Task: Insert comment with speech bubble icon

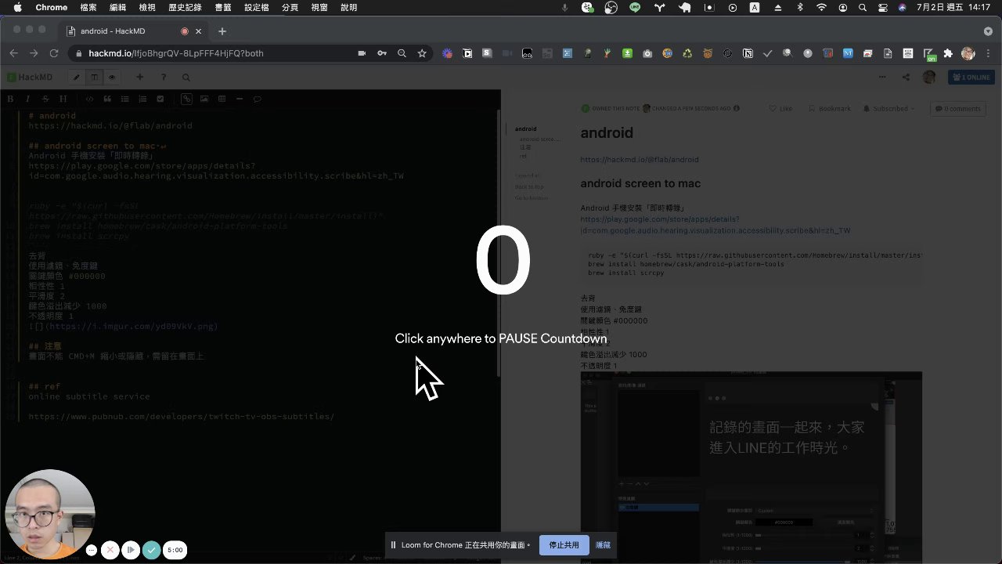Action: [x=257, y=99]
